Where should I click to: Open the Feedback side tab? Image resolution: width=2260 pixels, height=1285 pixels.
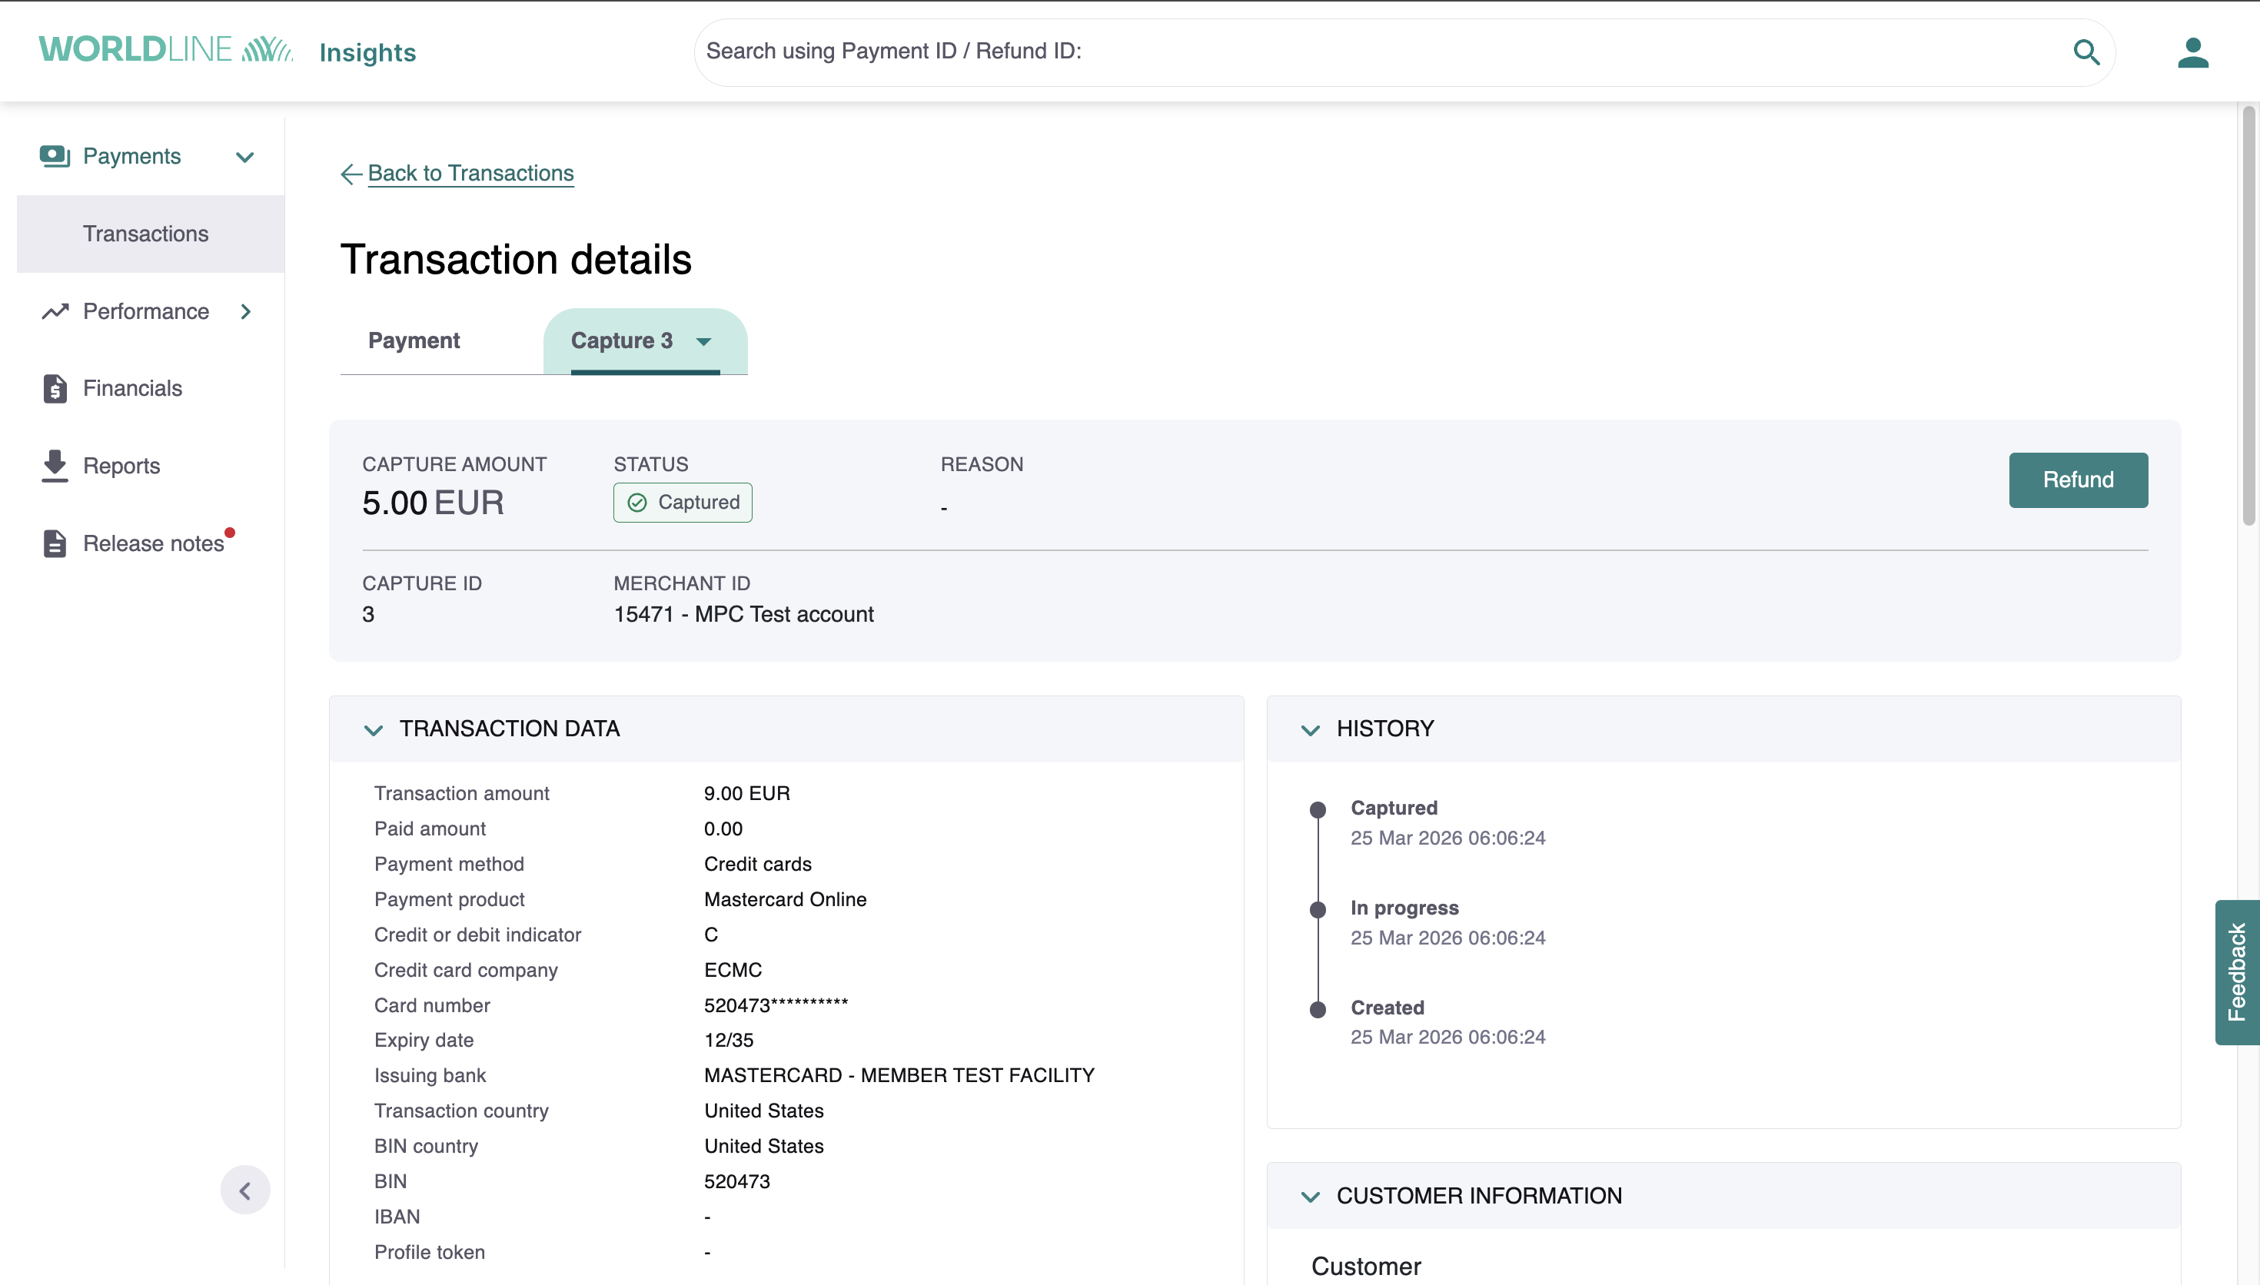(x=2237, y=972)
